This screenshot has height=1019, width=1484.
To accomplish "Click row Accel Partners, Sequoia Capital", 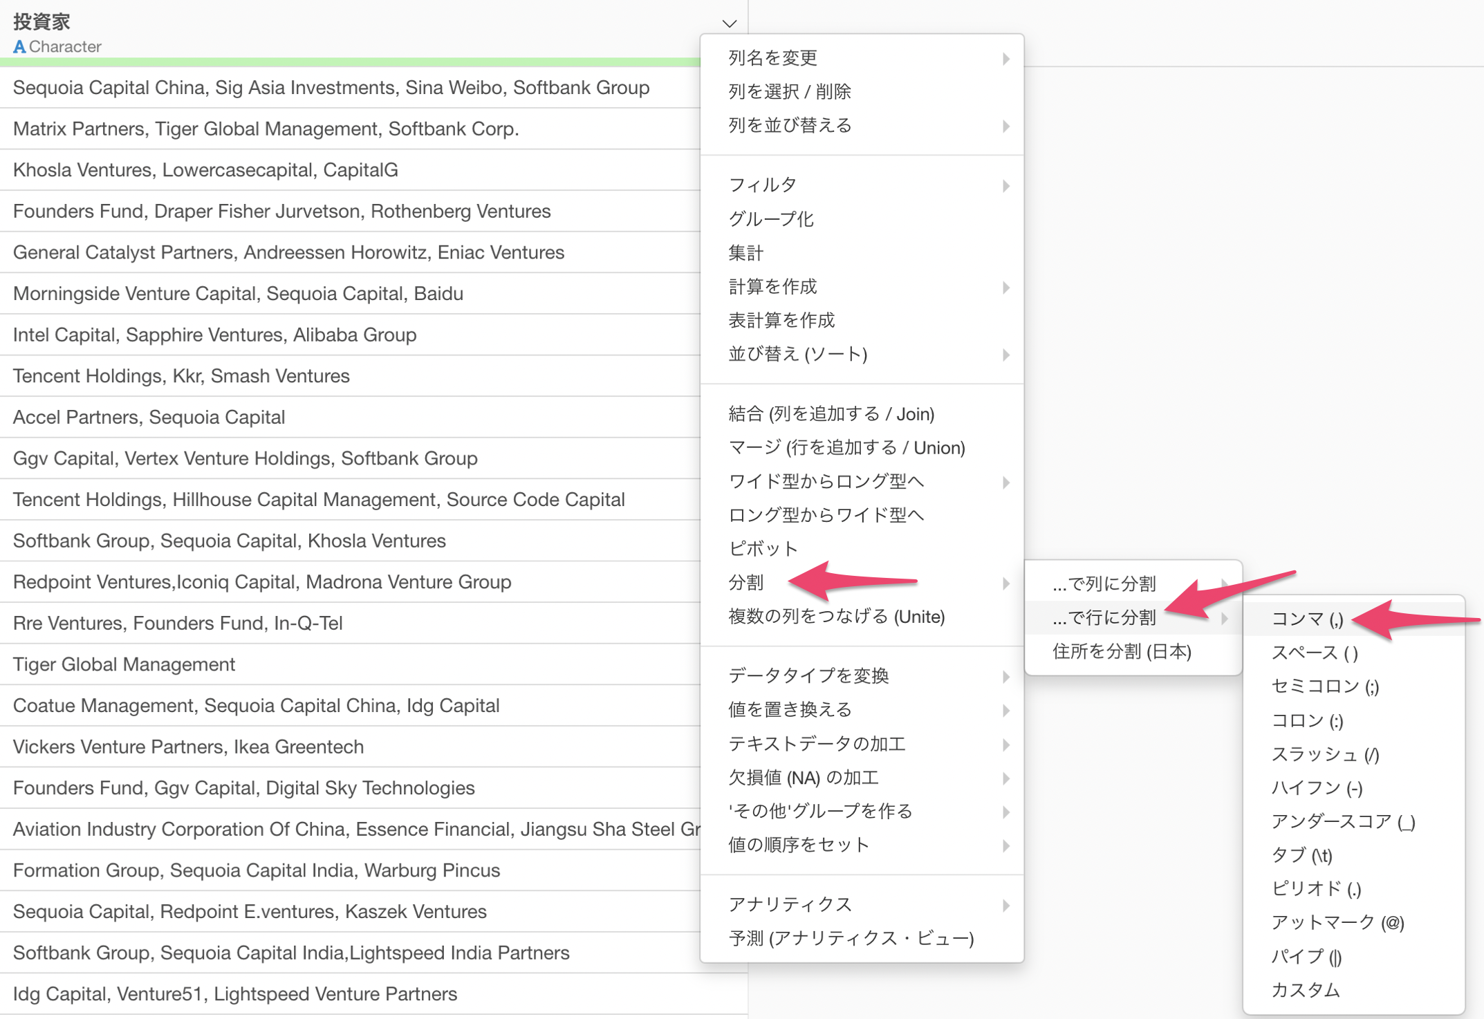I will (350, 417).
